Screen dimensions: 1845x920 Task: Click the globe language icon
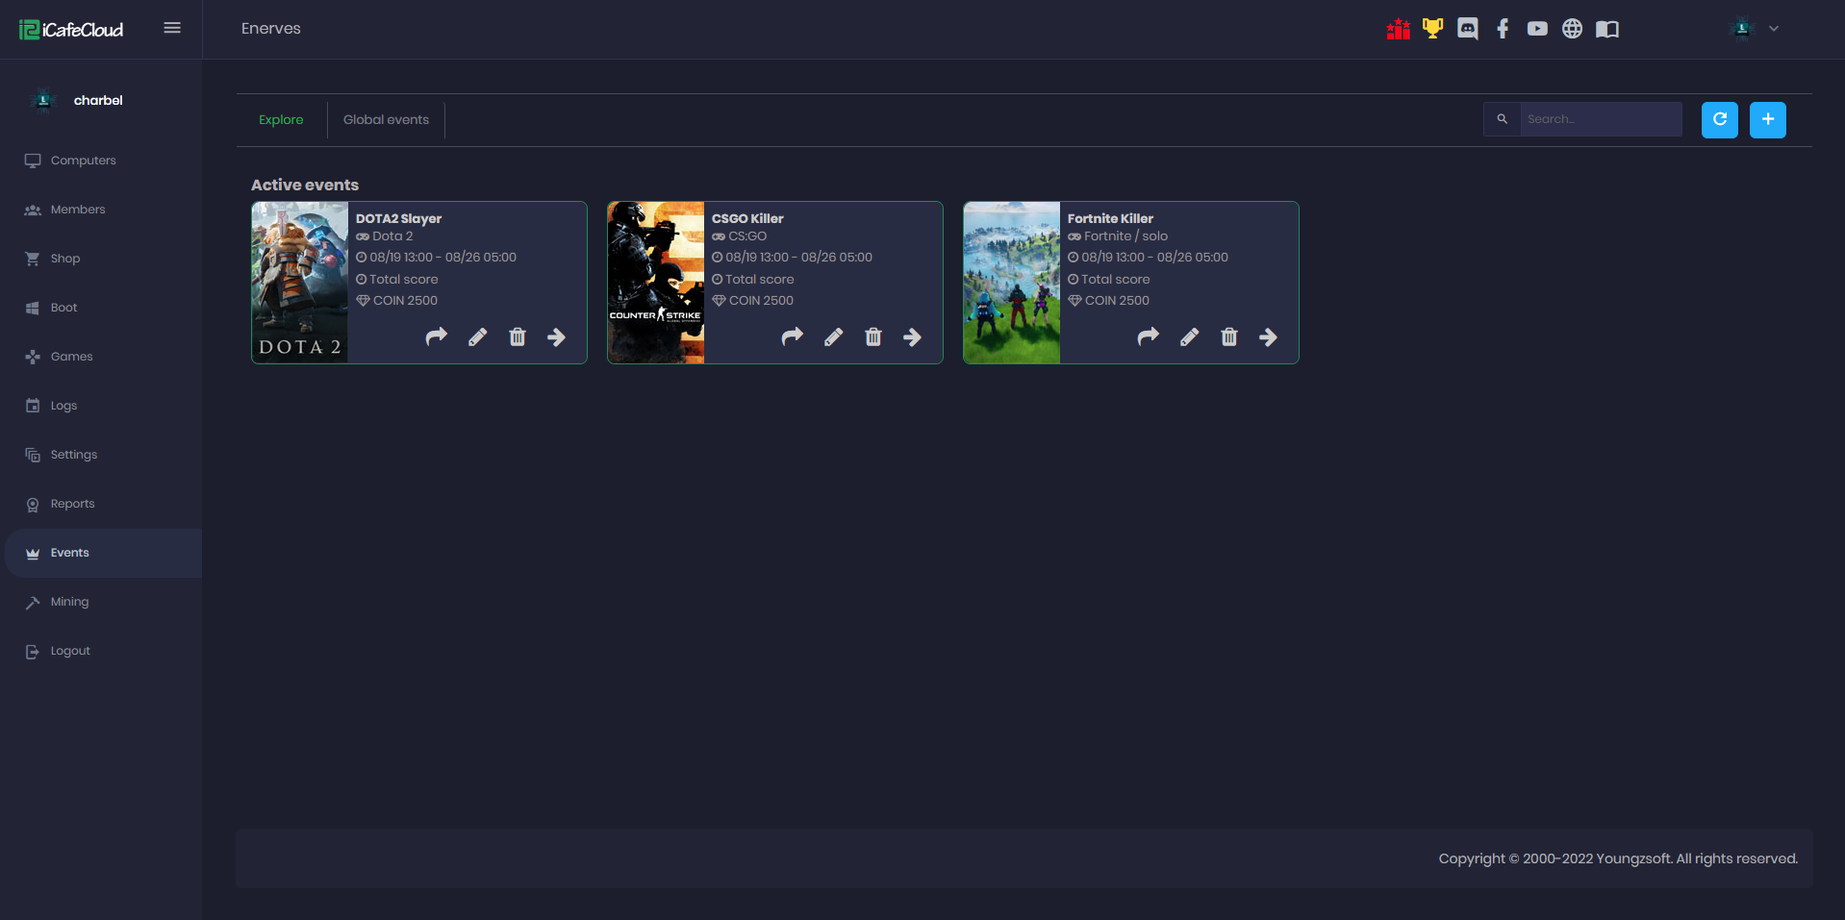coord(1572,29)
